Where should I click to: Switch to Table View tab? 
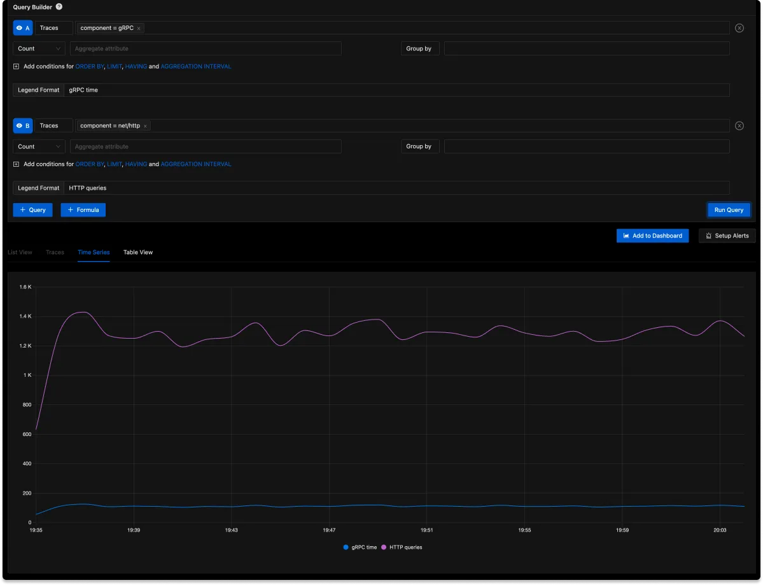[x=137, y=252]
